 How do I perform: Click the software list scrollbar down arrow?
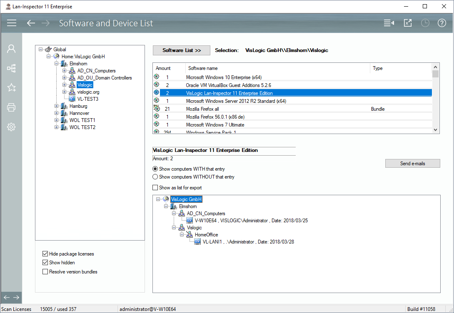436,130
